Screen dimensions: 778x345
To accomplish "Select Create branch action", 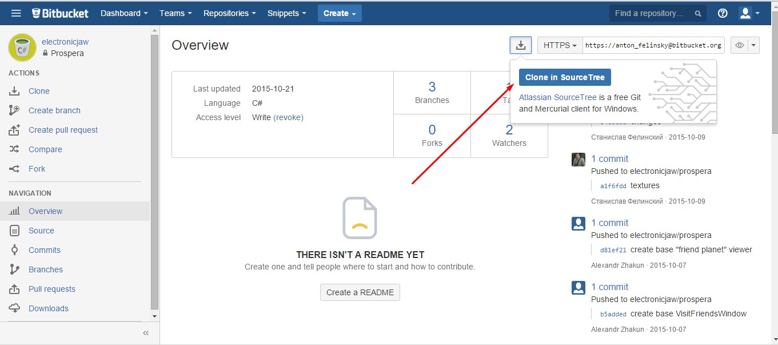I will (54, 110).
